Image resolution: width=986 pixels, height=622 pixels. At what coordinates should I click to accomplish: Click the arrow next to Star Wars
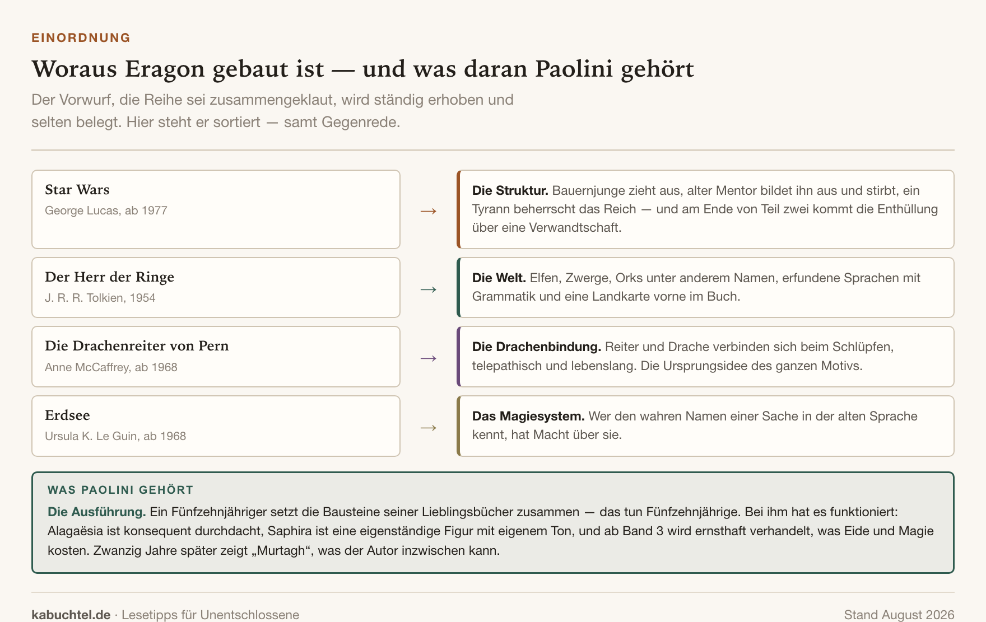429,211
